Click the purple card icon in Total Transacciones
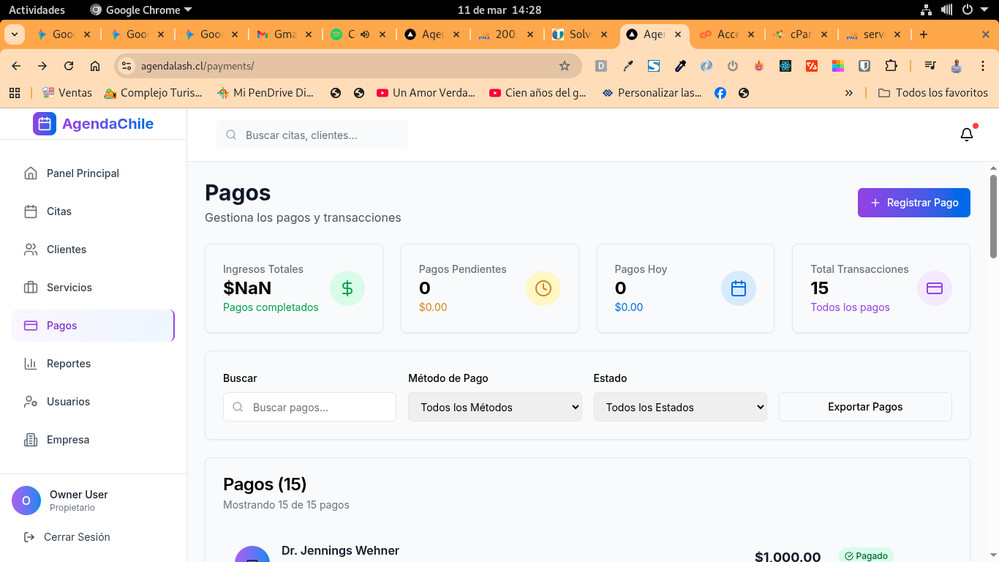Viewport: 999px width, 562px height. [x=934, y=288]
